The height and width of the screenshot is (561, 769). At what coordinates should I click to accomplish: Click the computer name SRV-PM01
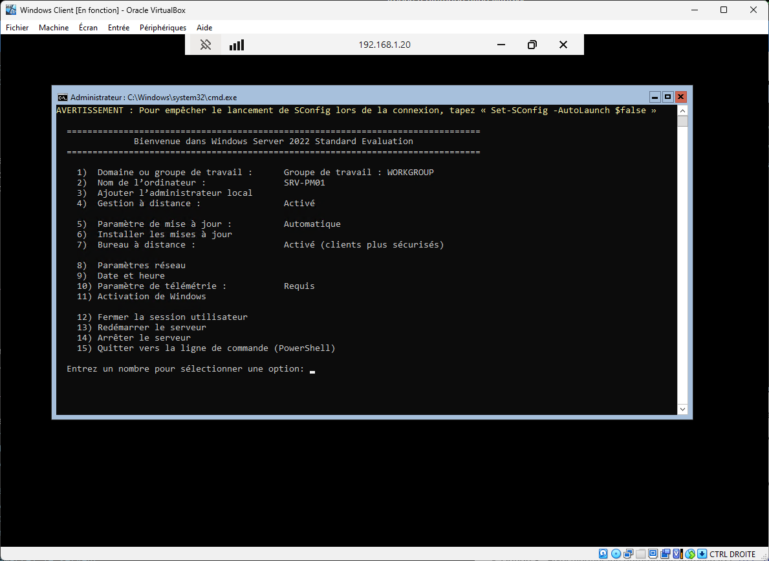304,183
